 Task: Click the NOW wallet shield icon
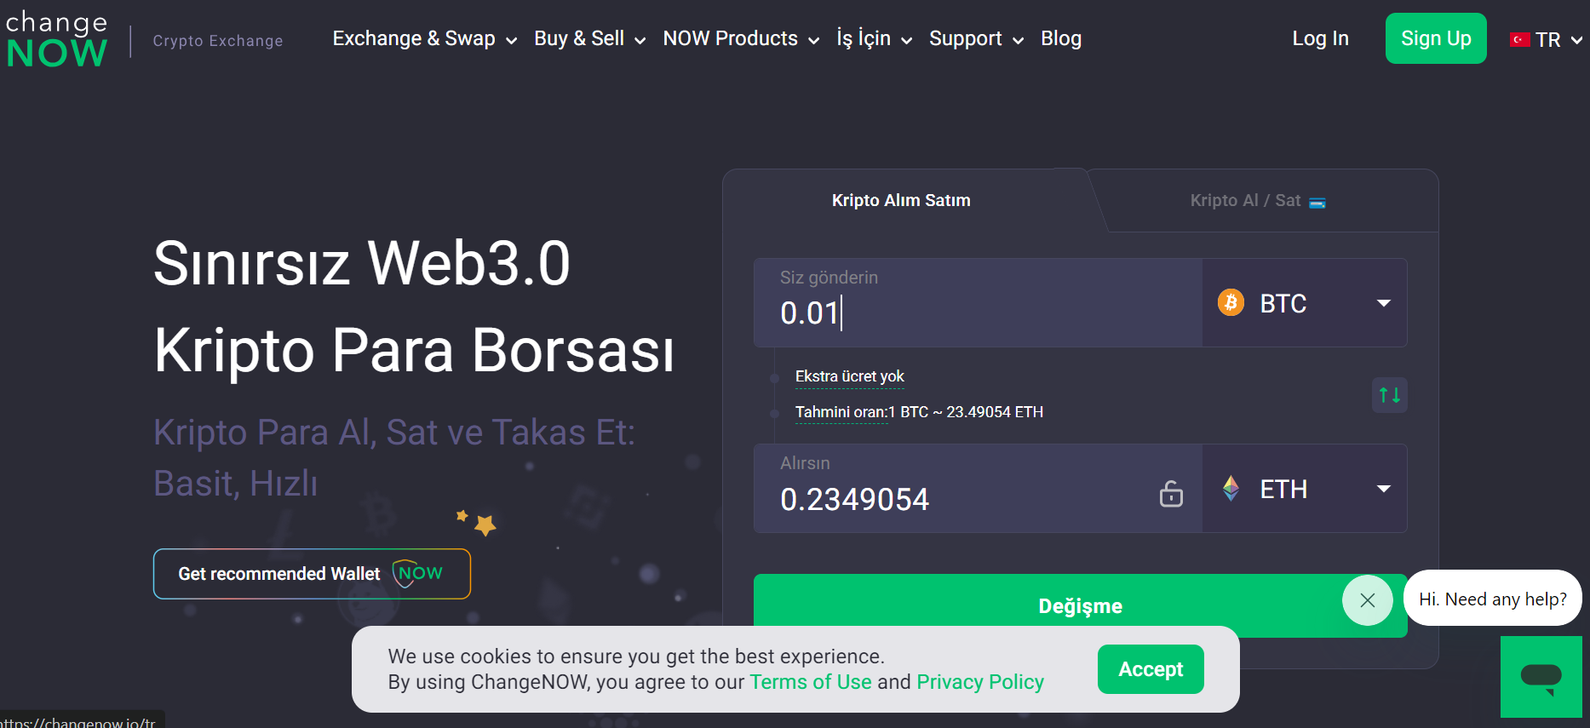(x=418, y=573)
